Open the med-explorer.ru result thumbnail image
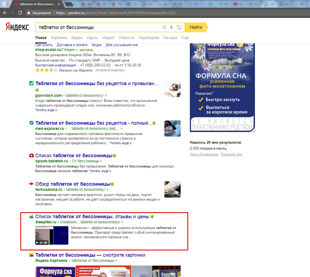The height and width of the screenshot is (277, 310). tap(172, 128)
